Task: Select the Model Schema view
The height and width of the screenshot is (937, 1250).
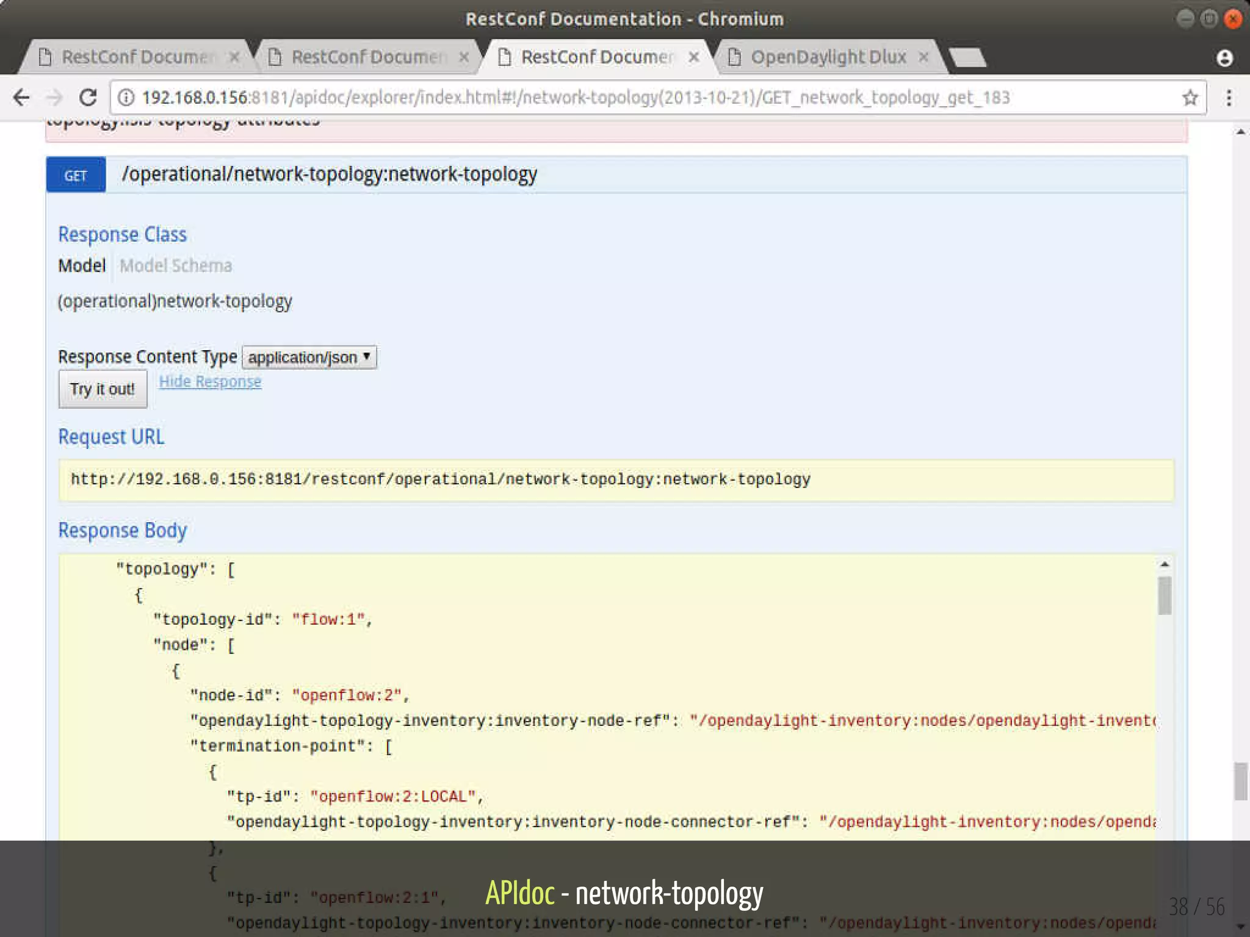Action: point(176,266)
